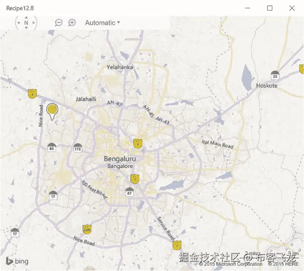Image resolution: width=304 pixels, height=271 pixels.
Task: Pan map right using compass right arrow
Action: tap(34, 23)
